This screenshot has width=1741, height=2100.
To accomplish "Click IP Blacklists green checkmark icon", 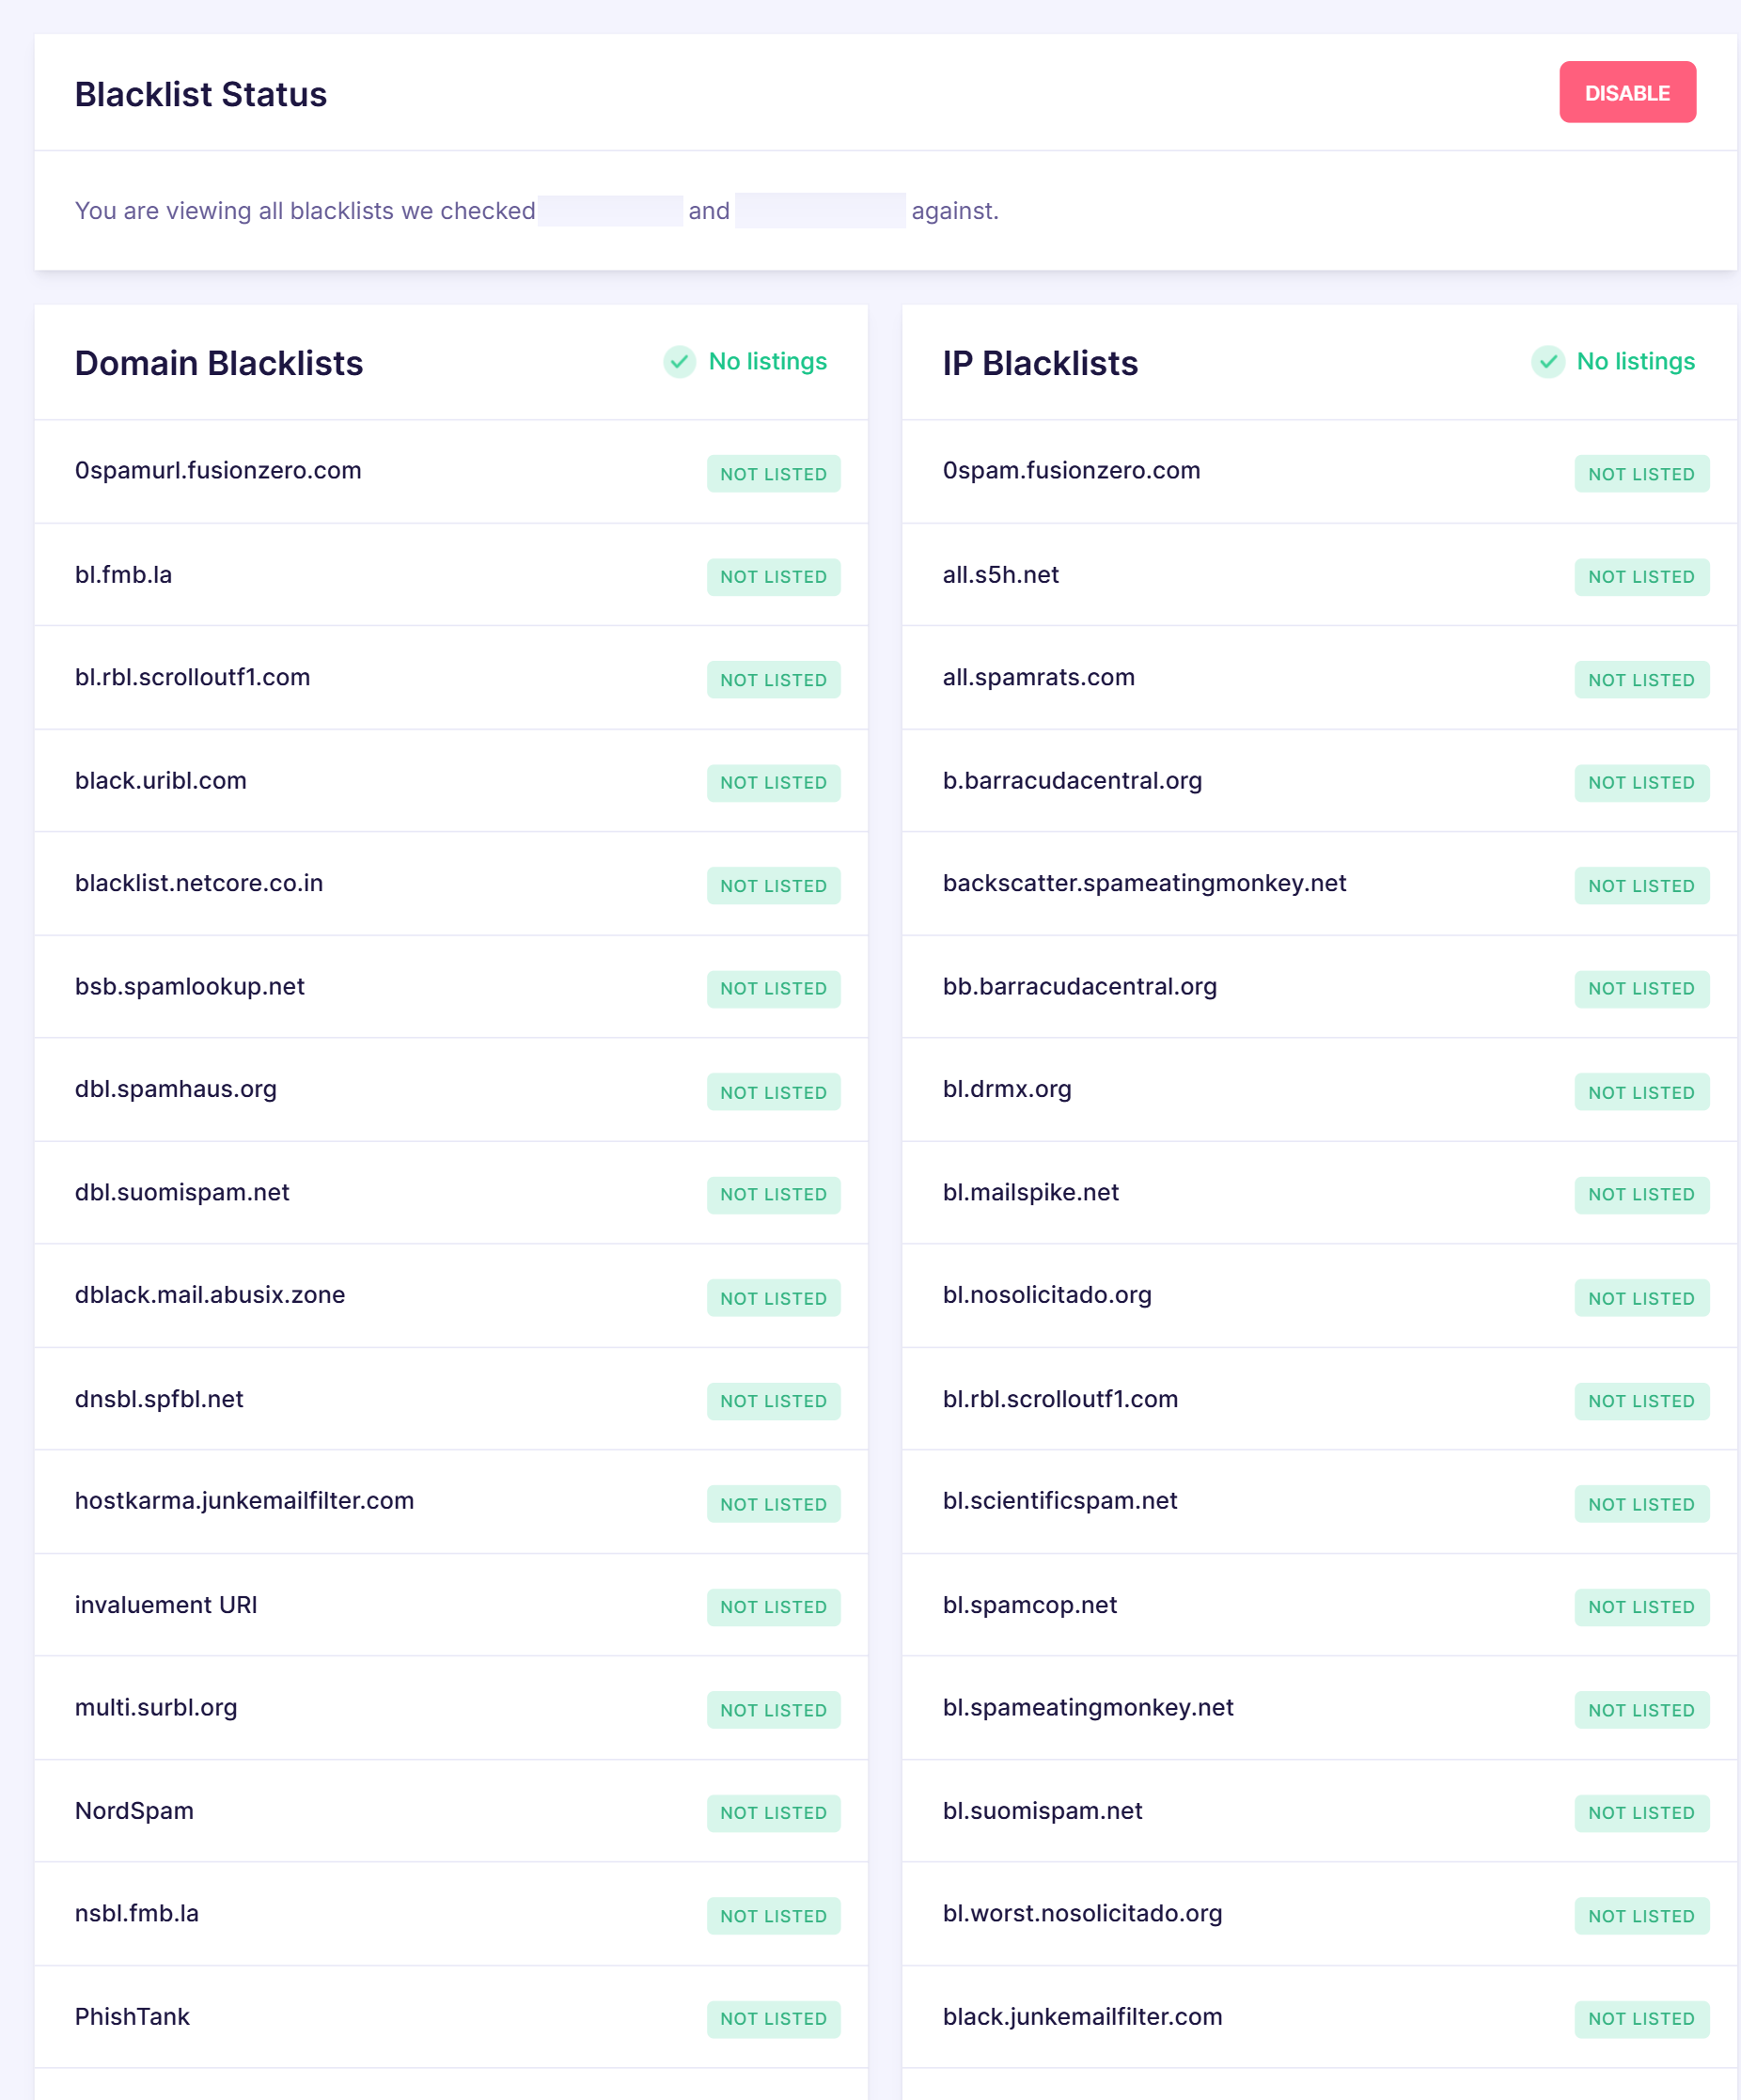I will click(x=1547, y=362).
